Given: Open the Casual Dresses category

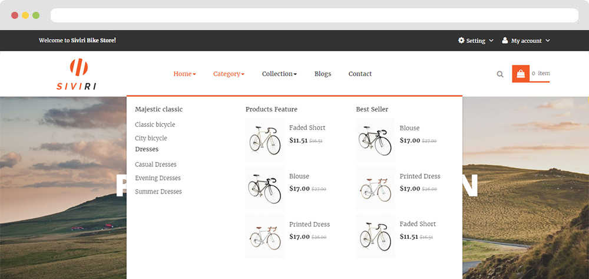Looking at the screenshot, I should (155, 165).
